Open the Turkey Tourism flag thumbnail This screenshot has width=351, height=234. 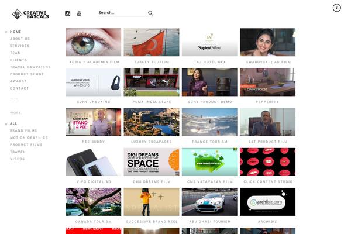[x=152, y=42]
